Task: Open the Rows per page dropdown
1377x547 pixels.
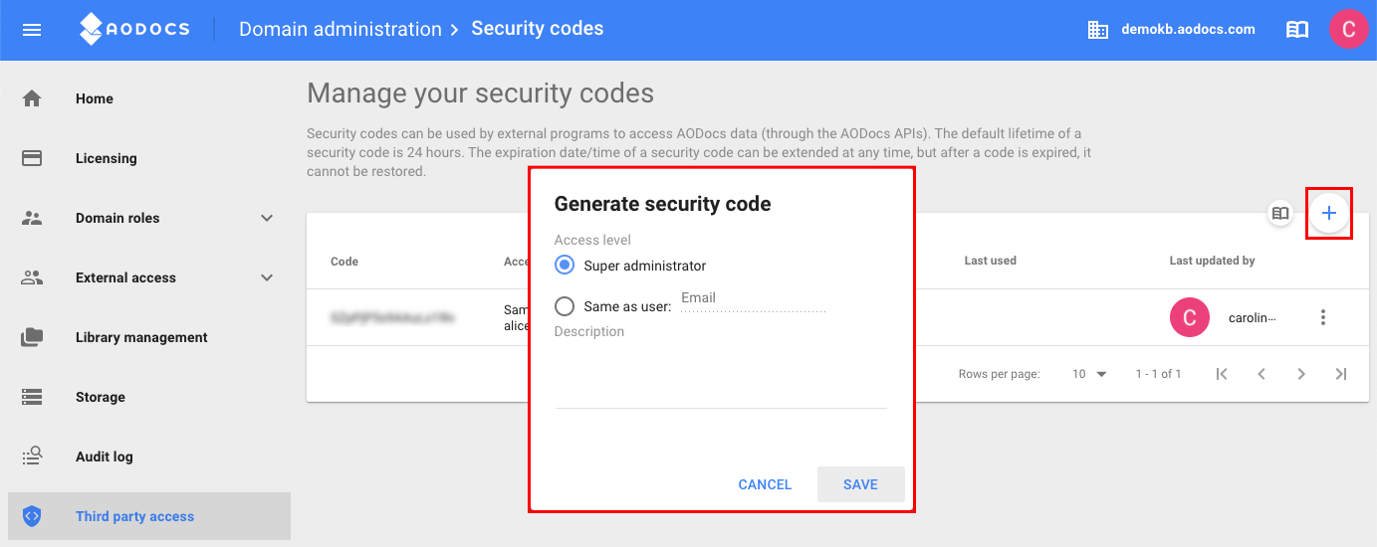Action: (1090, 374)
